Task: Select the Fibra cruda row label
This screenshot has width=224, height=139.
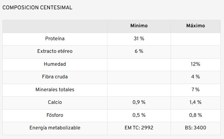Action: point(55,77)
